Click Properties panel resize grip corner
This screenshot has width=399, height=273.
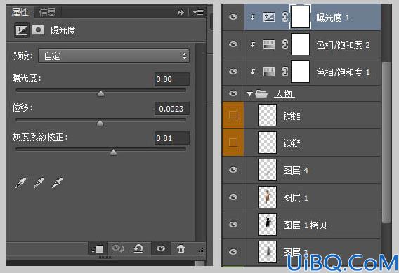point(202,251)
